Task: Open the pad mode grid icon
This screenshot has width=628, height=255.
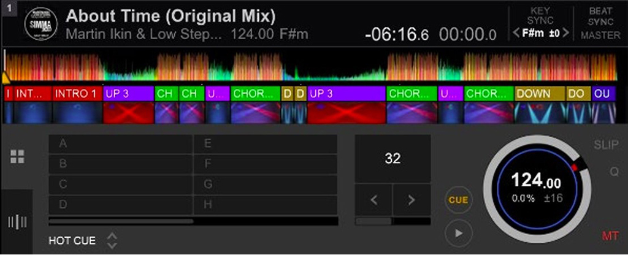Action: click(x=17, y=156)
